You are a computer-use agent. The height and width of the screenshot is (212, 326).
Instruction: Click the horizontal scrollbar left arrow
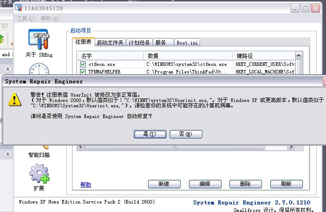pyautogui.click(x=81, y=147)
